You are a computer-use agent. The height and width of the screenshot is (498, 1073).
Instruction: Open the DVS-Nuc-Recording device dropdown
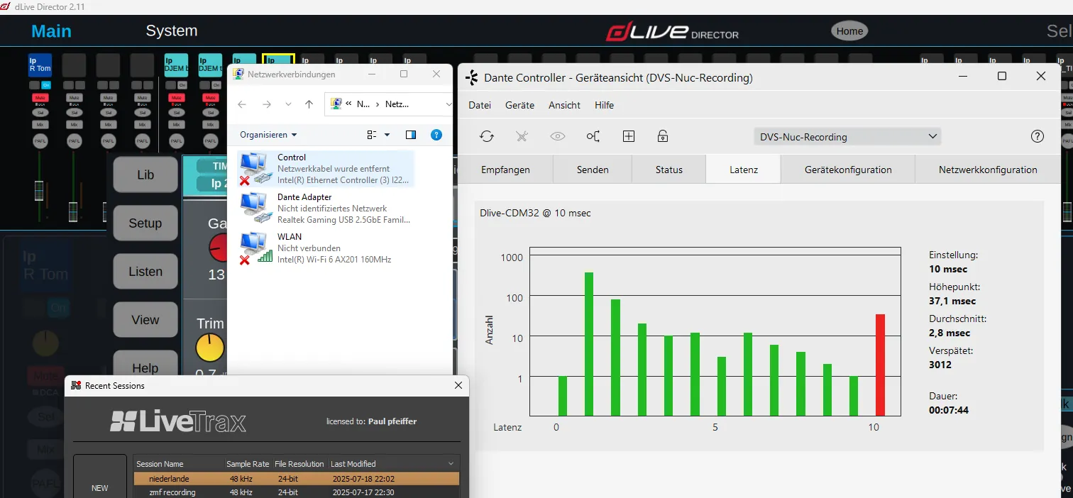(x=847, y=137)
